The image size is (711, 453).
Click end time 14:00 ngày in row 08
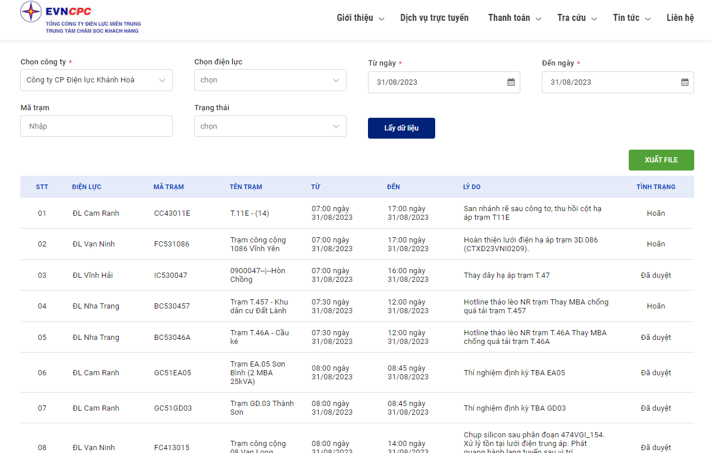point(408,448)
